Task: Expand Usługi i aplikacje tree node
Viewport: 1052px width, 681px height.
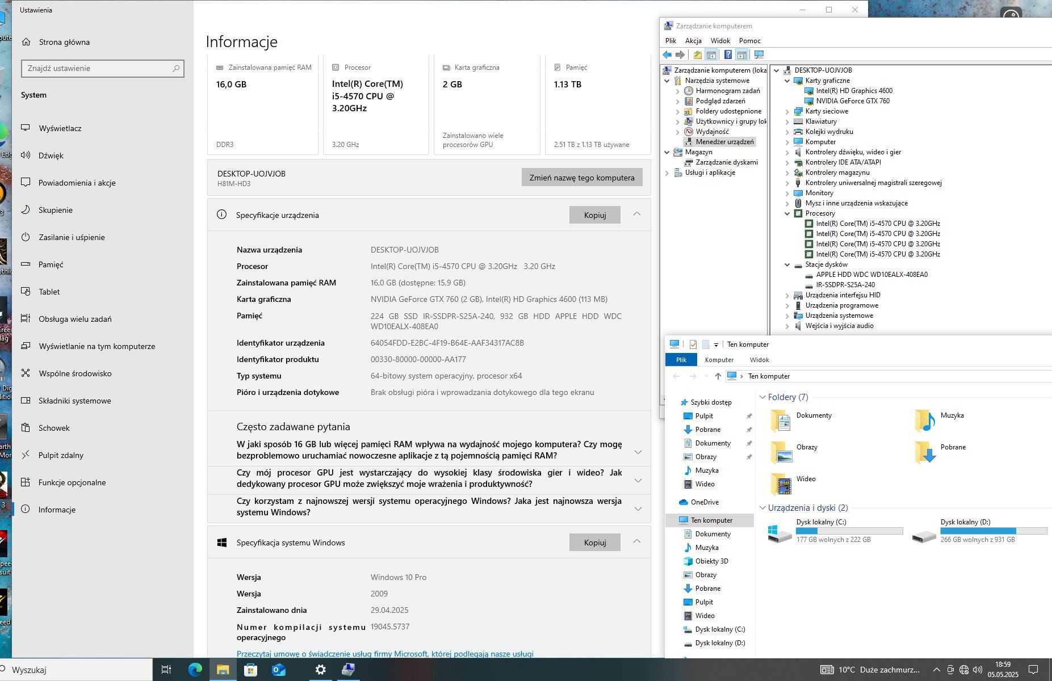Action: (x=667, y=173)
